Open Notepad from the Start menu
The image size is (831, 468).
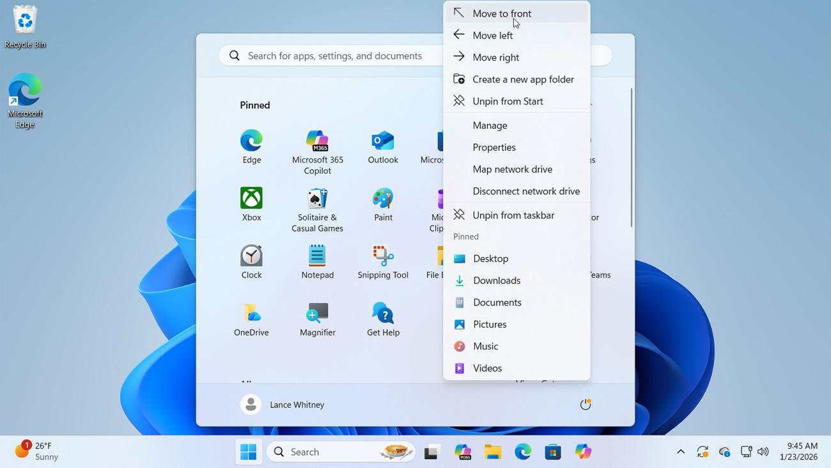click(x=317, y=257)
